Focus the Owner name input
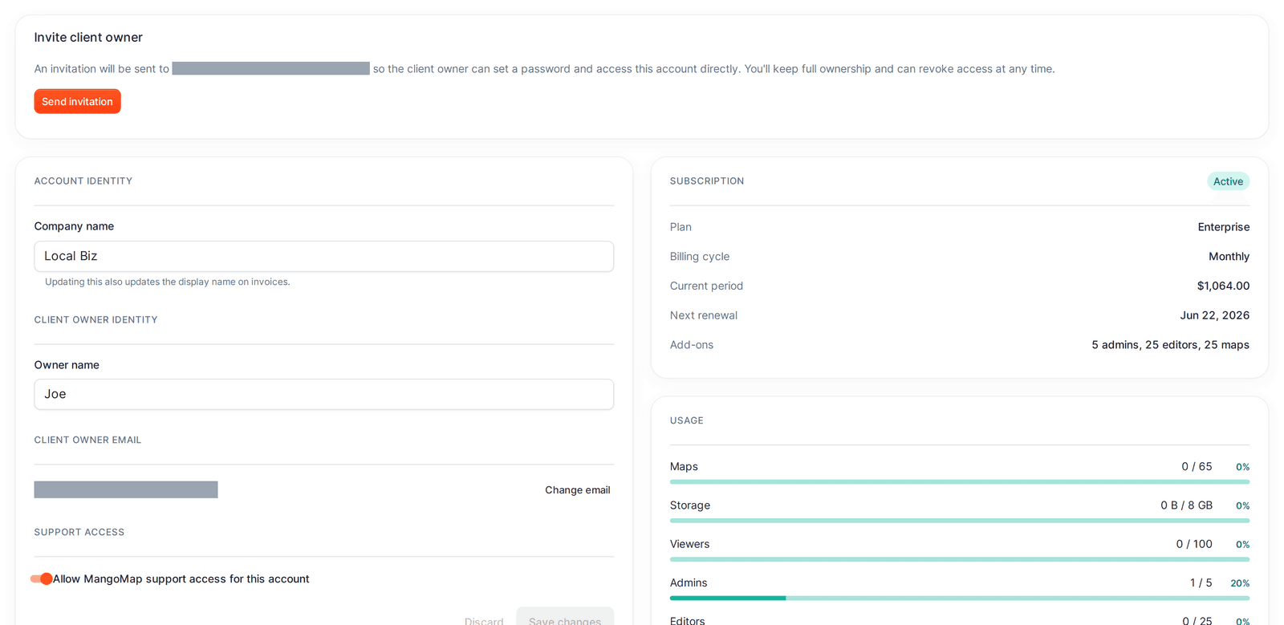 [323, 394]
